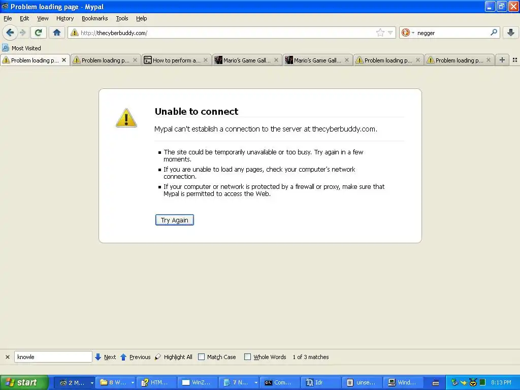This screenshot has width=520, height=390.
Task: Reload the current page
Action: point(38,32)
